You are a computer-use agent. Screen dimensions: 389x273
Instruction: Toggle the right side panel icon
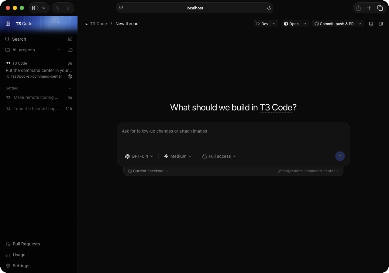coord(381,24)
